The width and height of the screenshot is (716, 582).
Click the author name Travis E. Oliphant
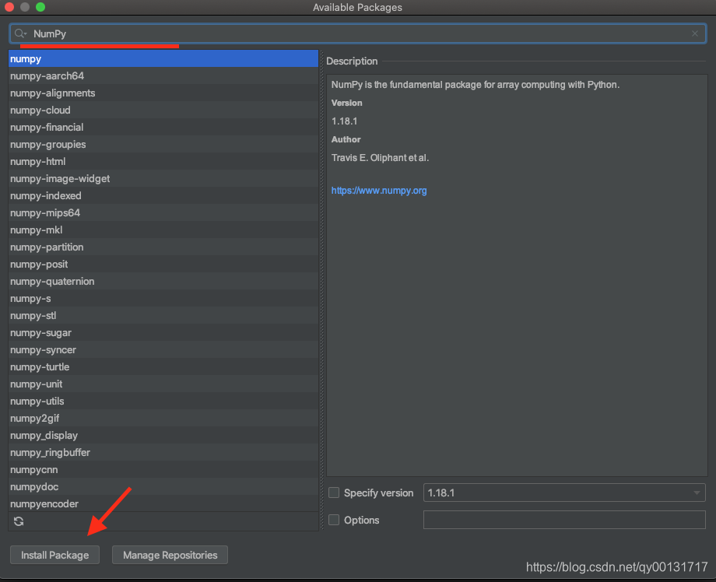click(x=380, y=158)
